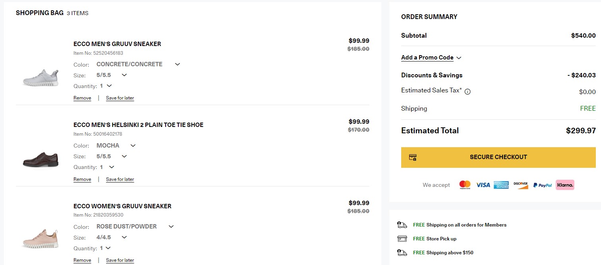The width and height of the screenshot is (601, 265).
Task: Save the Helsinki 2 shoe for later
Action: tap(120, 179)
